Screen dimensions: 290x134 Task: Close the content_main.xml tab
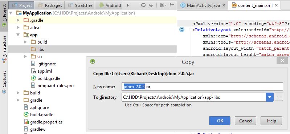276,5
